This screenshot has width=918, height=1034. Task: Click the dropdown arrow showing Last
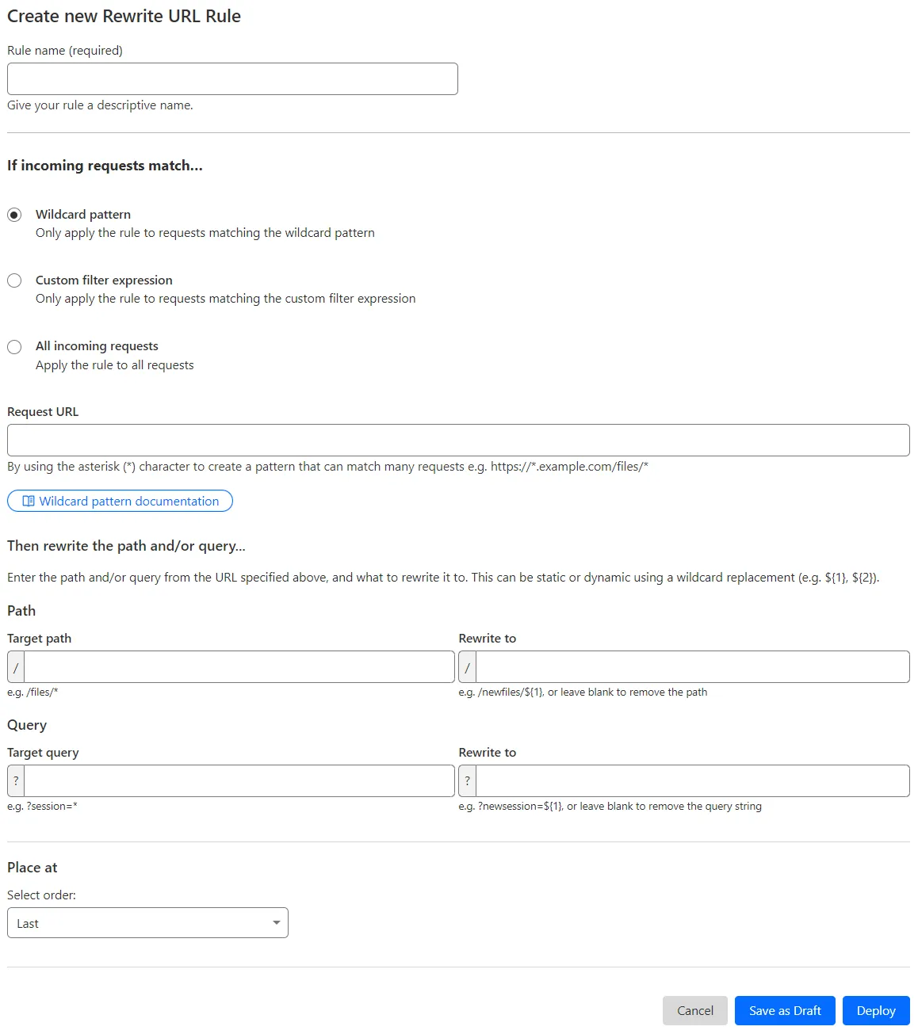tap(276, 922)
